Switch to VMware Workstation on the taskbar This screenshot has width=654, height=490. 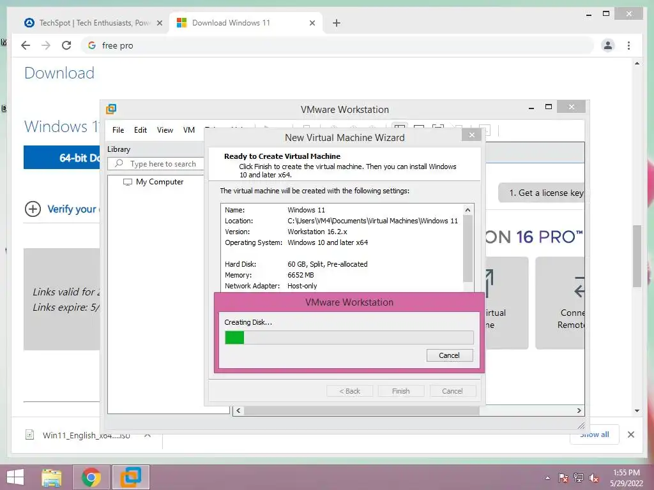point(130,477)
